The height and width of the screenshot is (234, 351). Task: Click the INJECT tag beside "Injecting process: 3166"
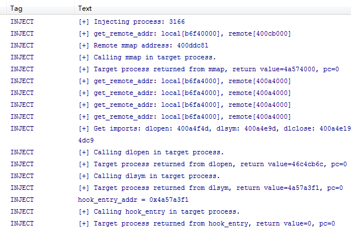22,22
